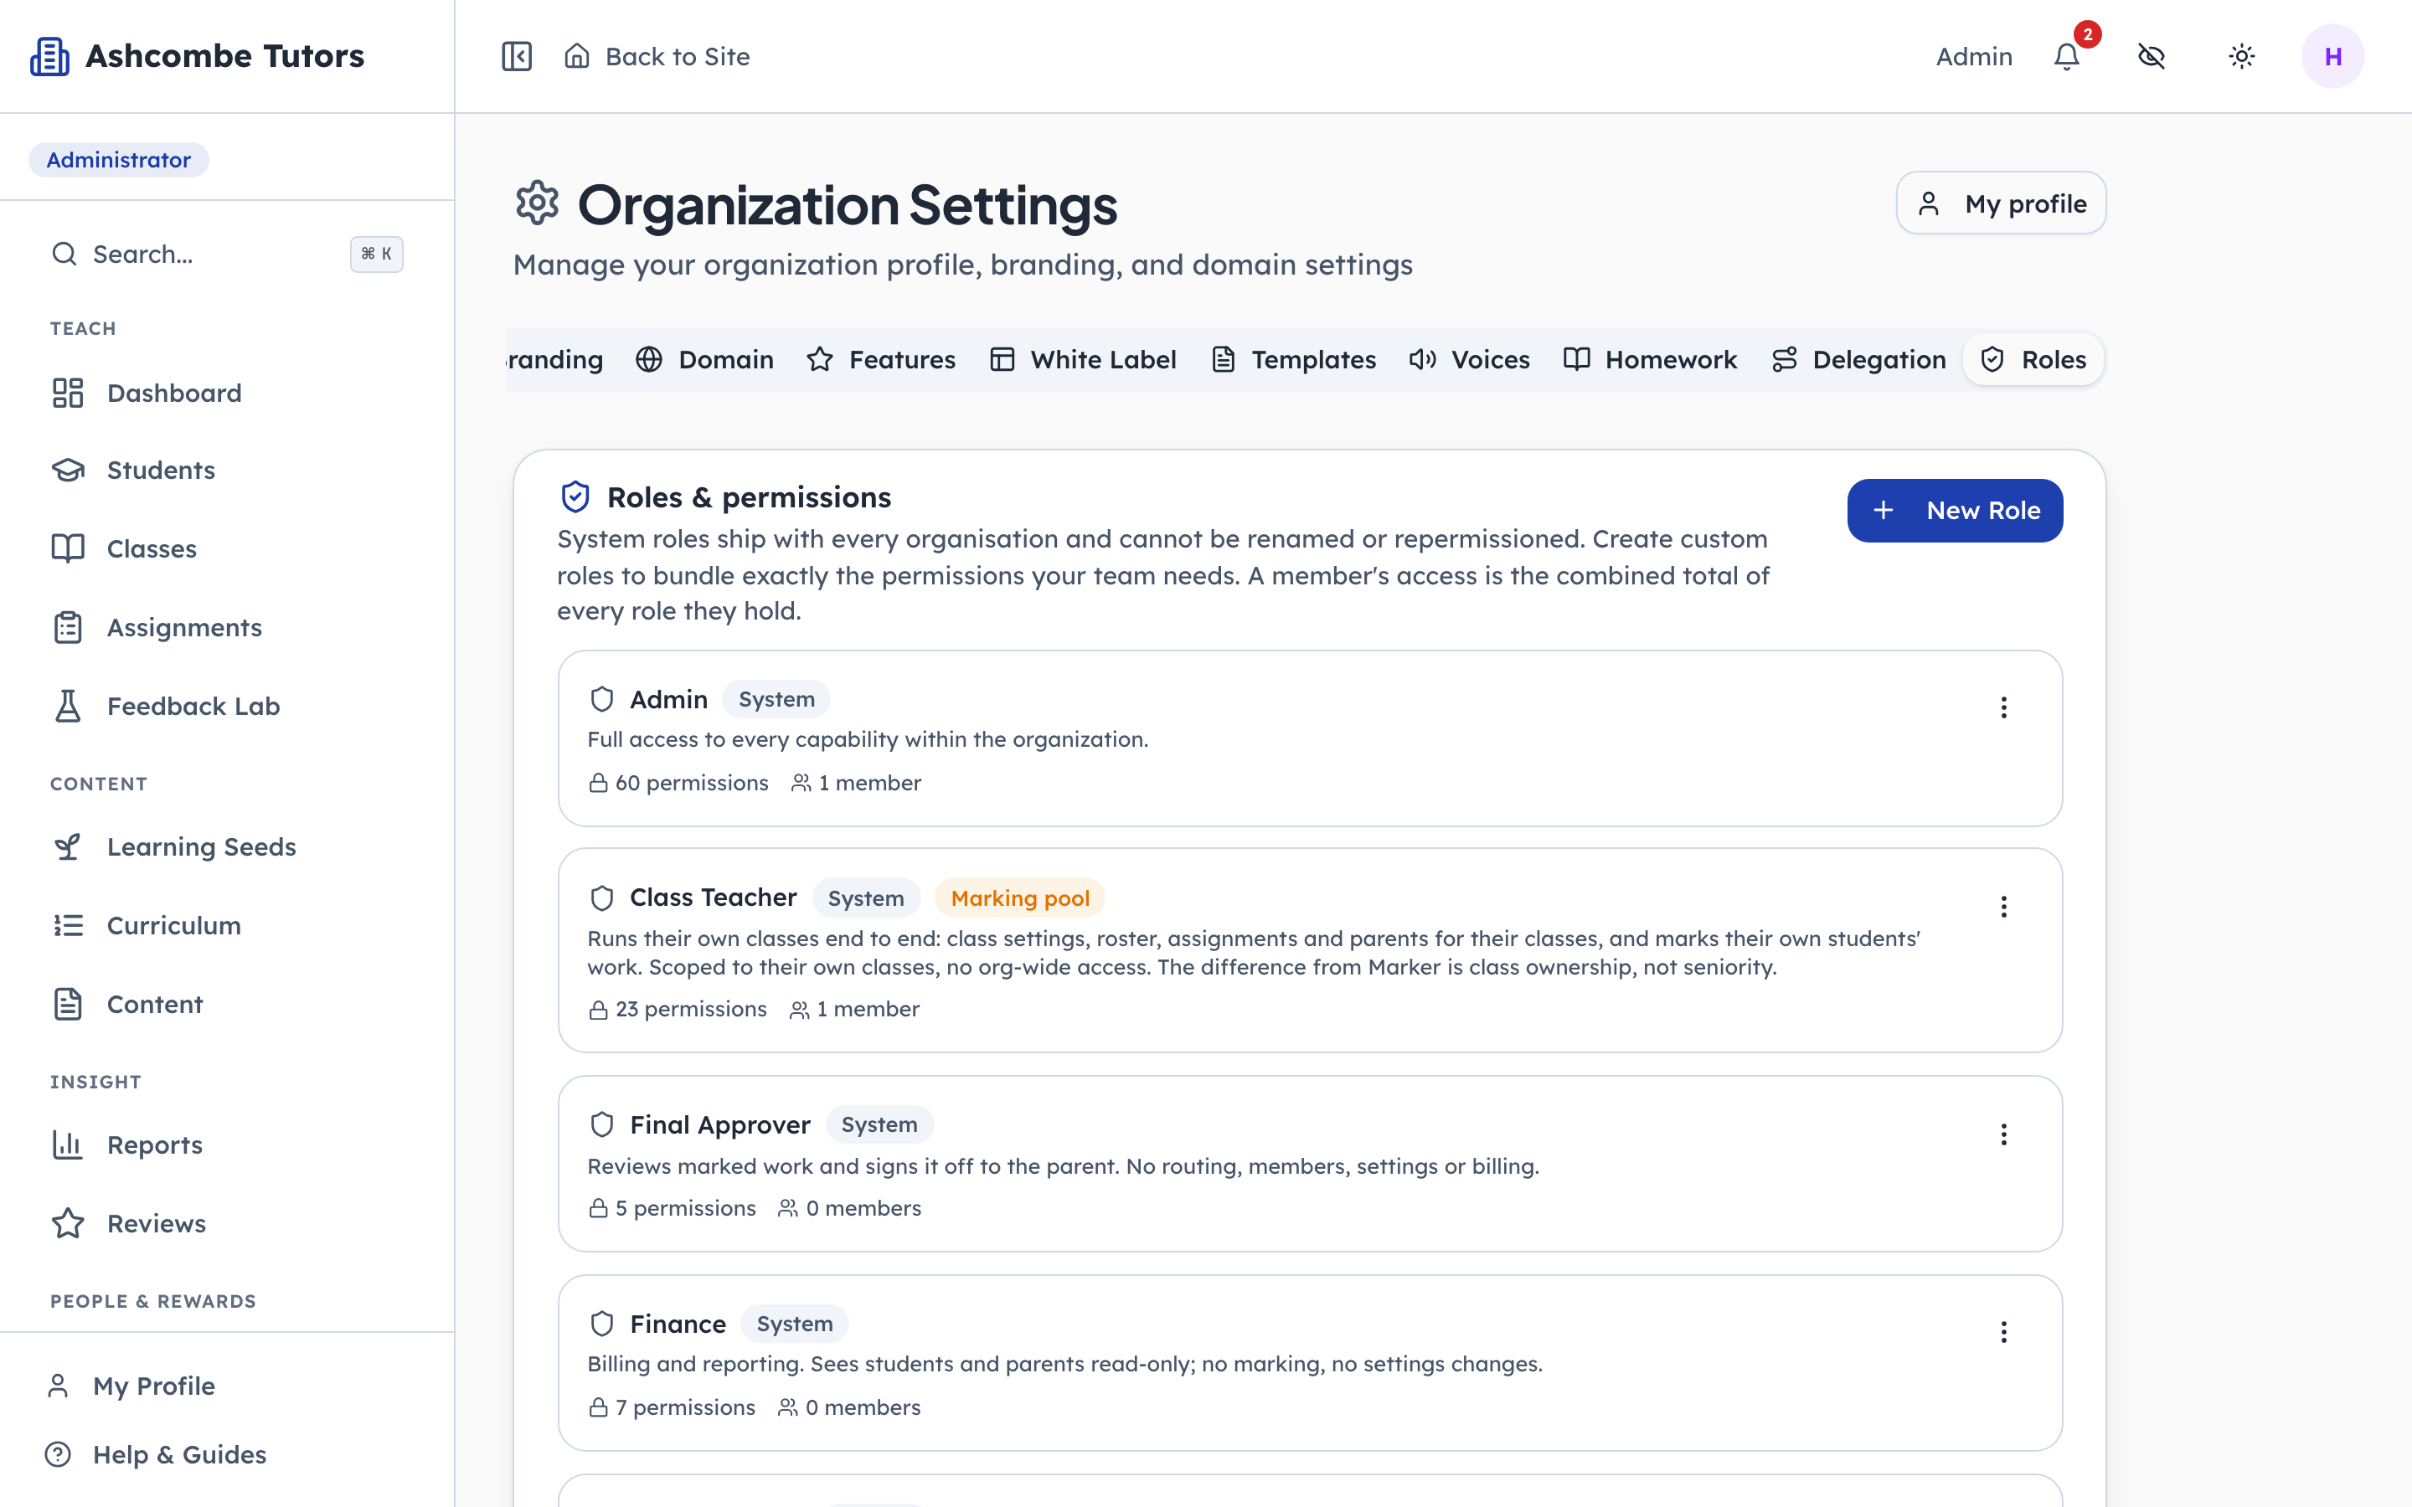Screen dimensions: 2412x1507
Task: Switch to the Homework tab
Action: [1651, 360]
